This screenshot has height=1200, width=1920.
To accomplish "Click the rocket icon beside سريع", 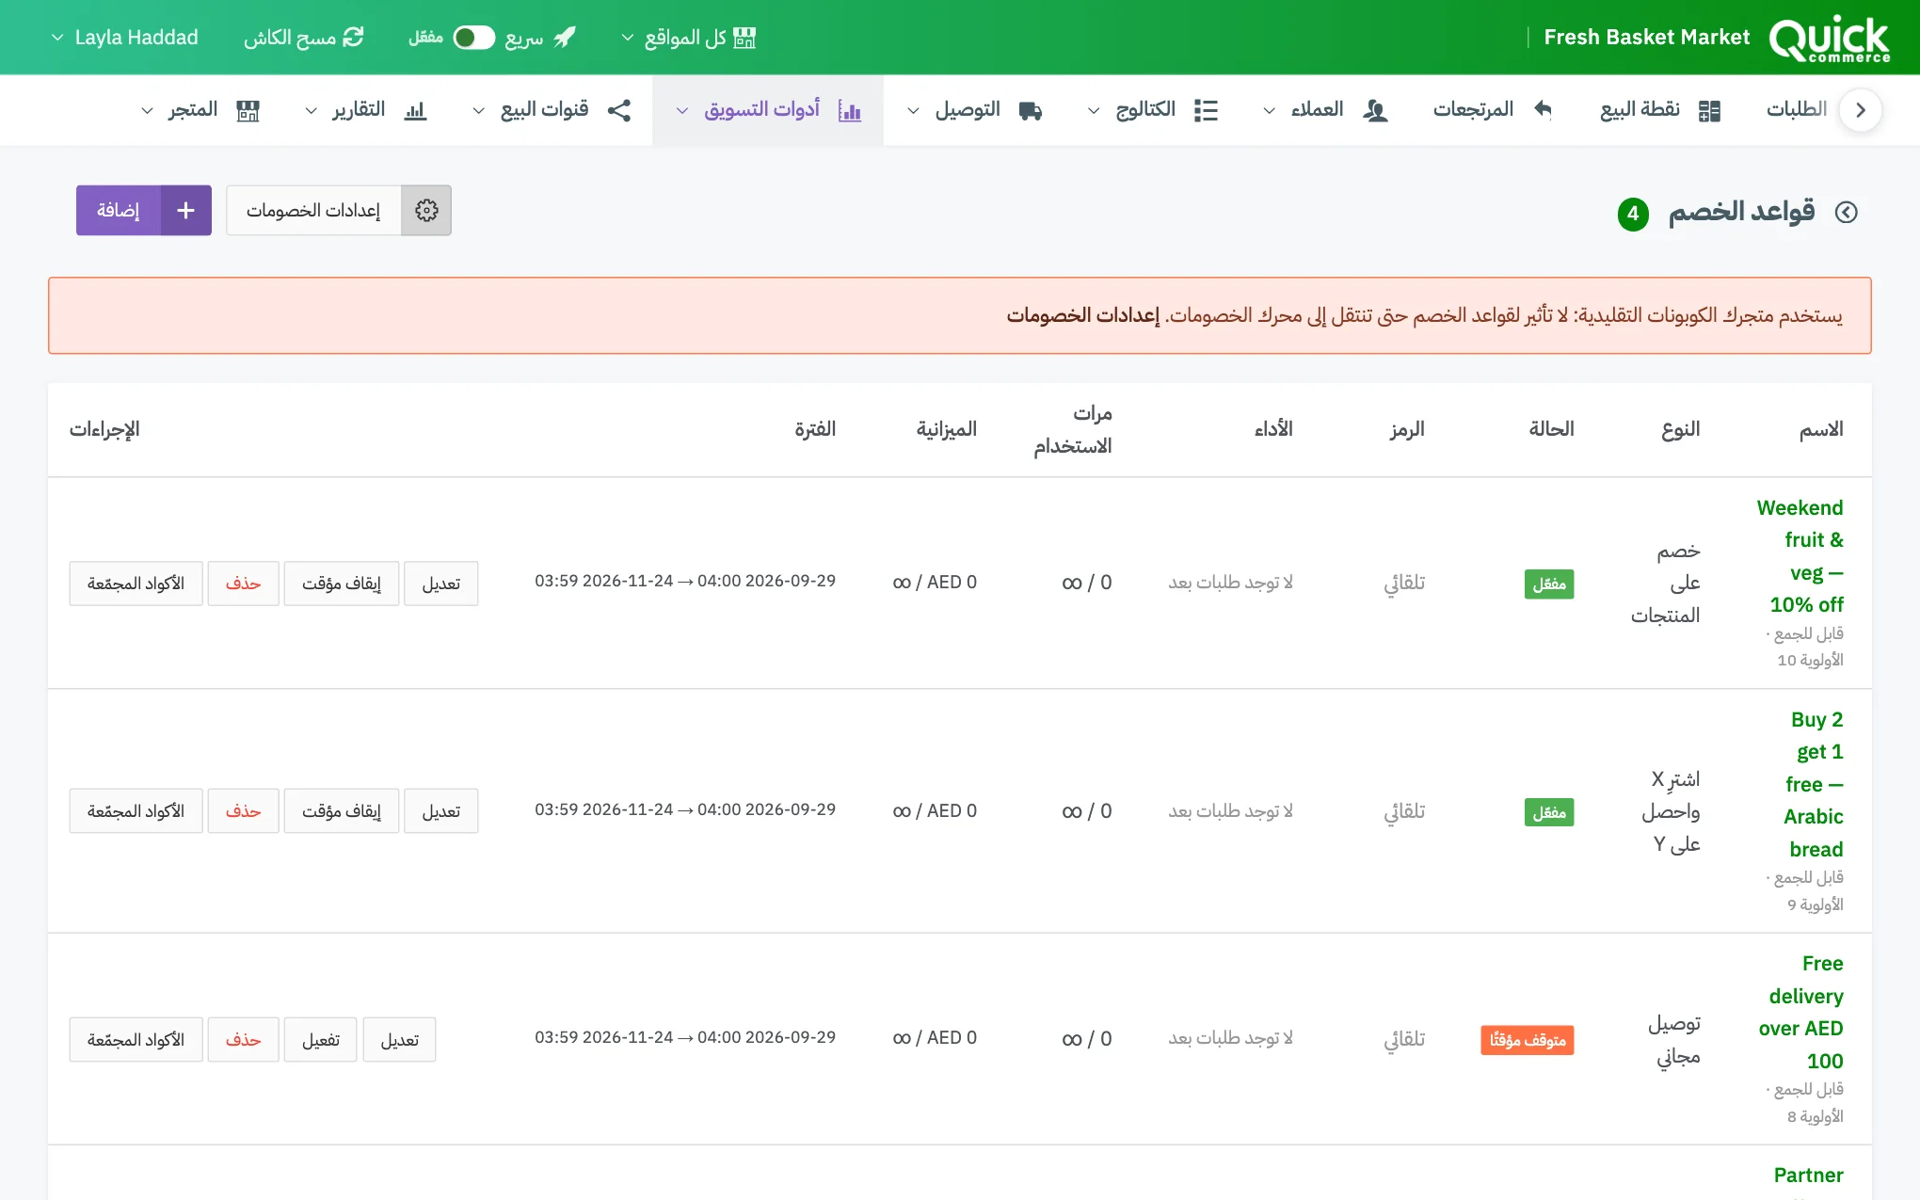I will (x=565, y=38).
